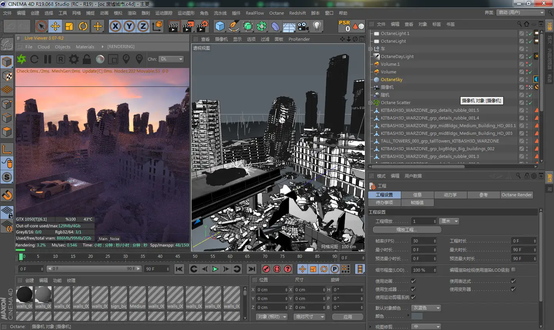Add a camera object from toolbar
554x330 pixels.
click(303, 27)
